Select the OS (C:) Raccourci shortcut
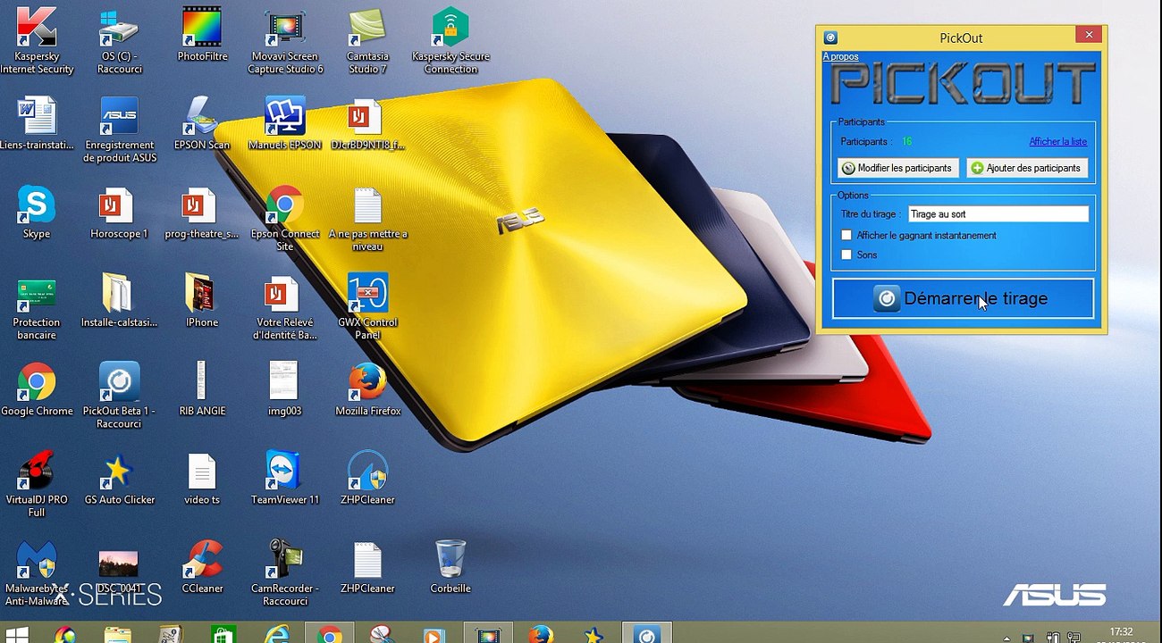 [119, 41]
